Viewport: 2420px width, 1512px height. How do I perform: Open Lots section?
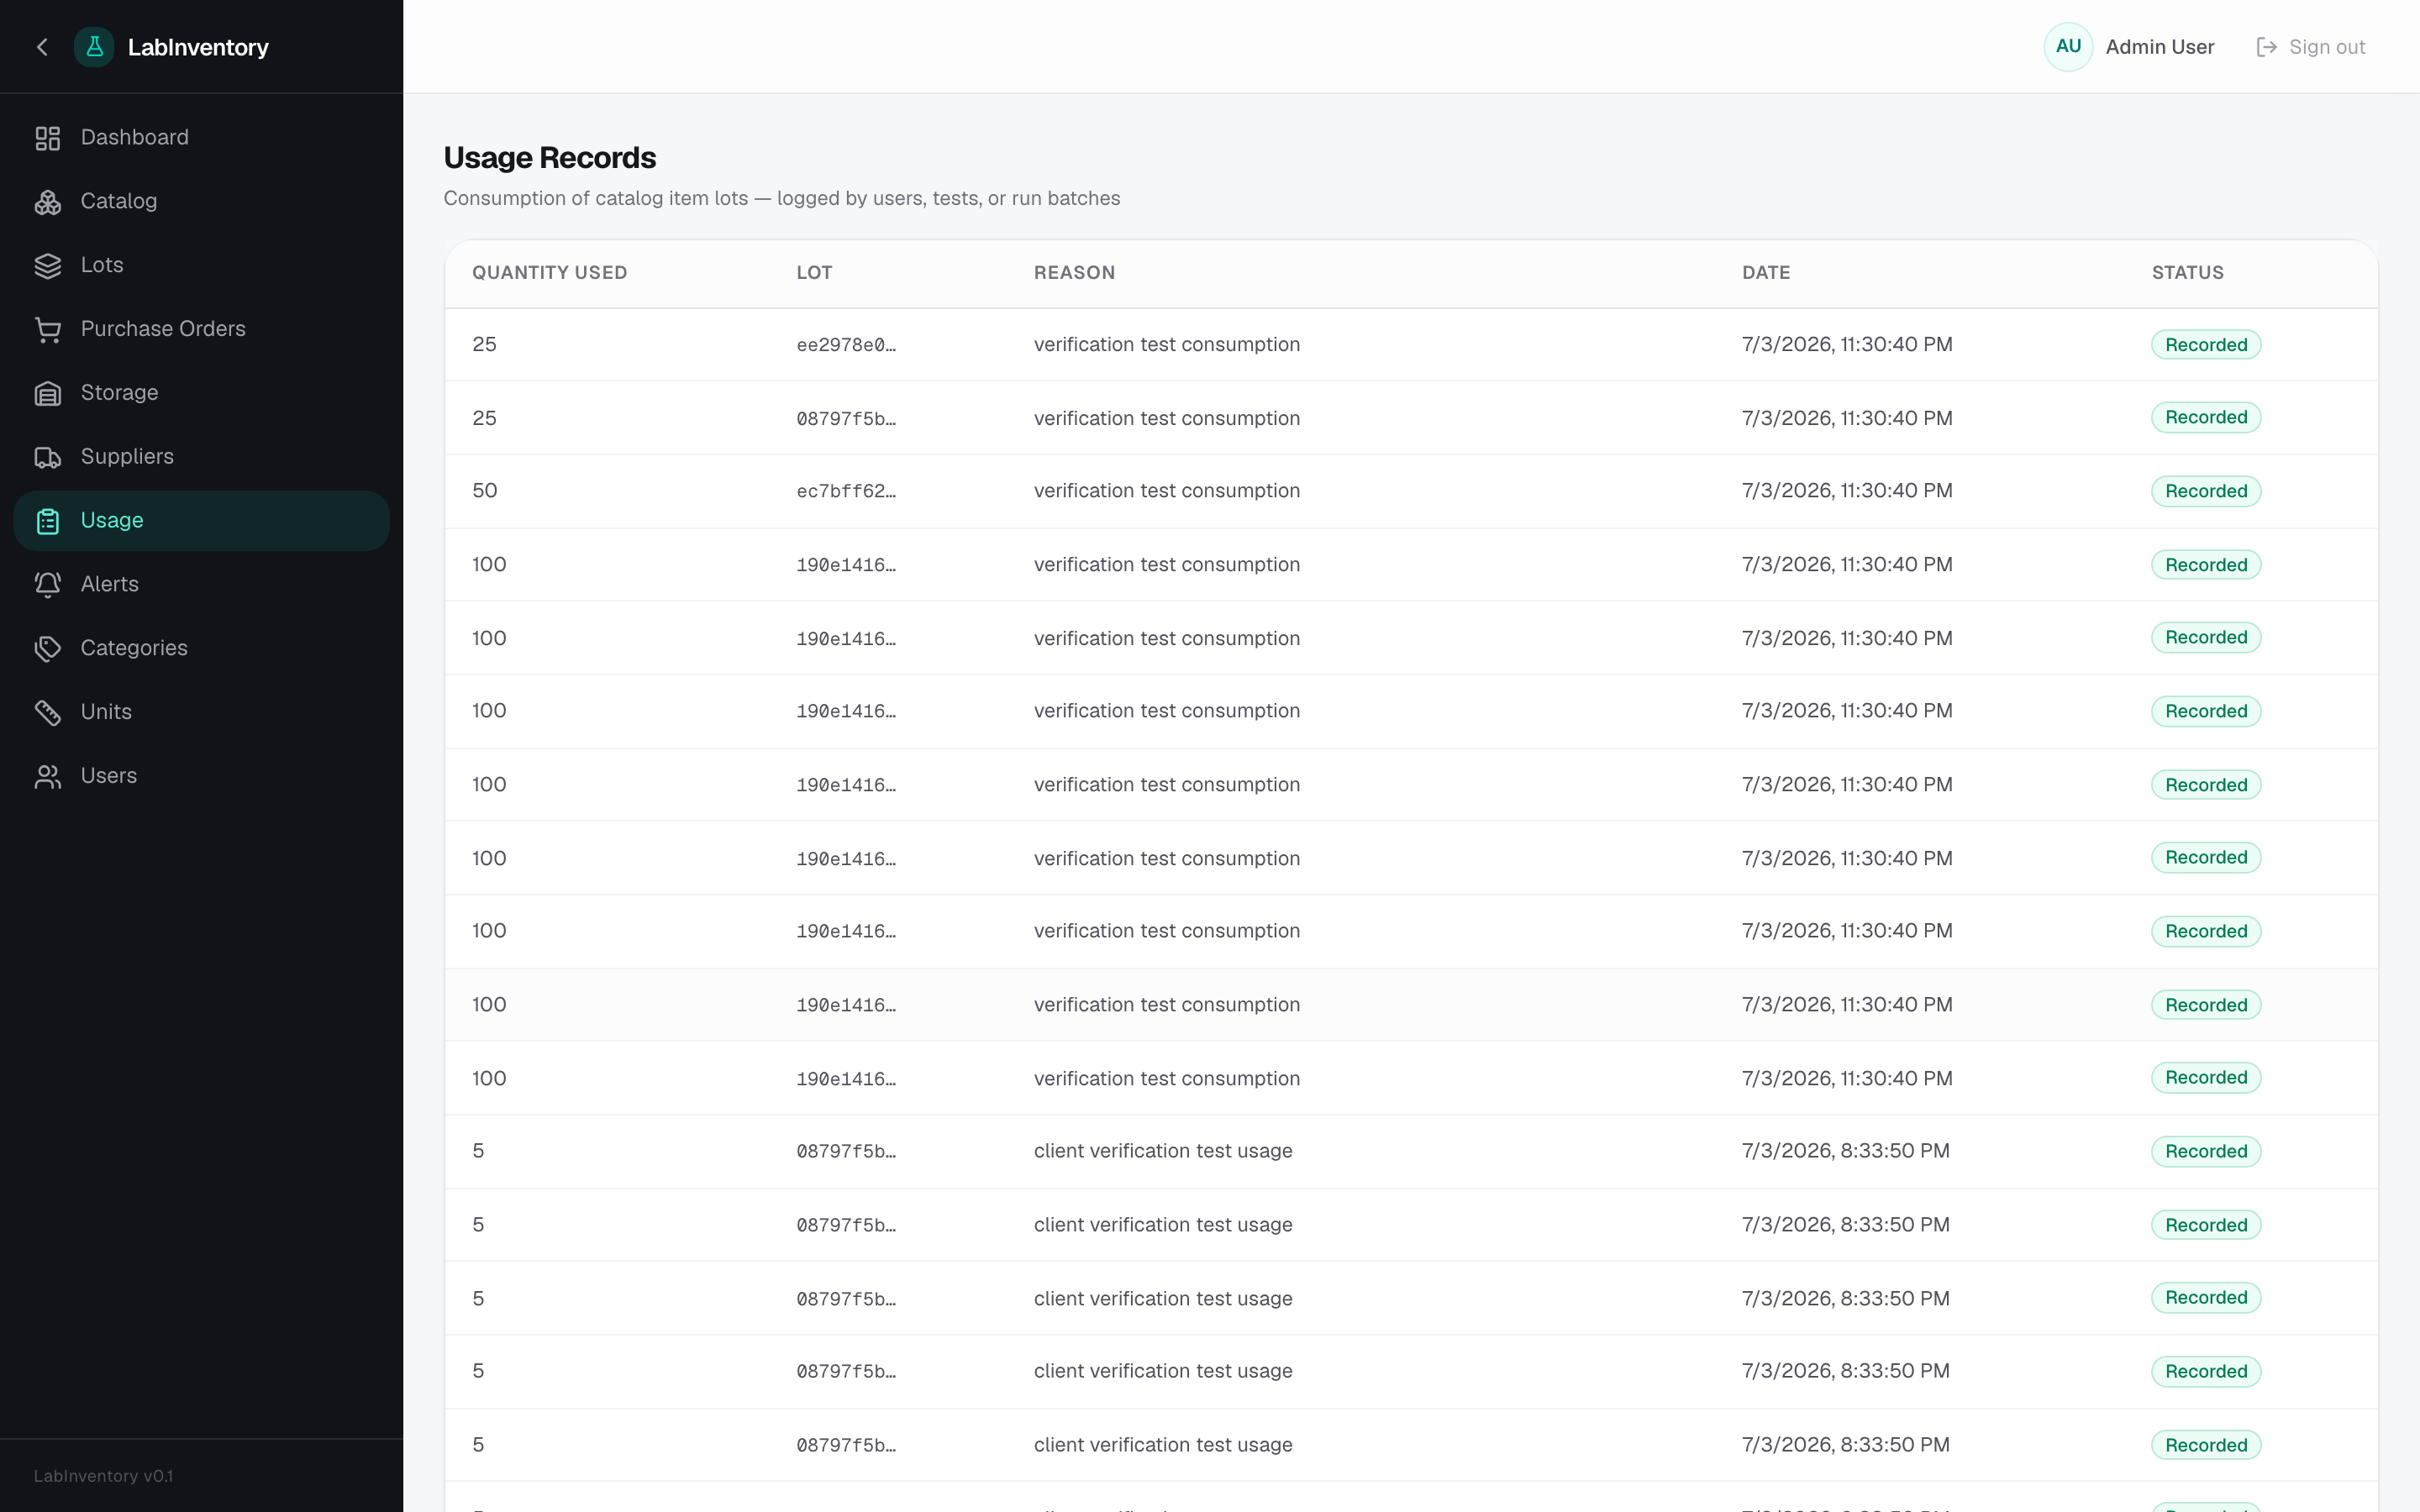[201, 266]
